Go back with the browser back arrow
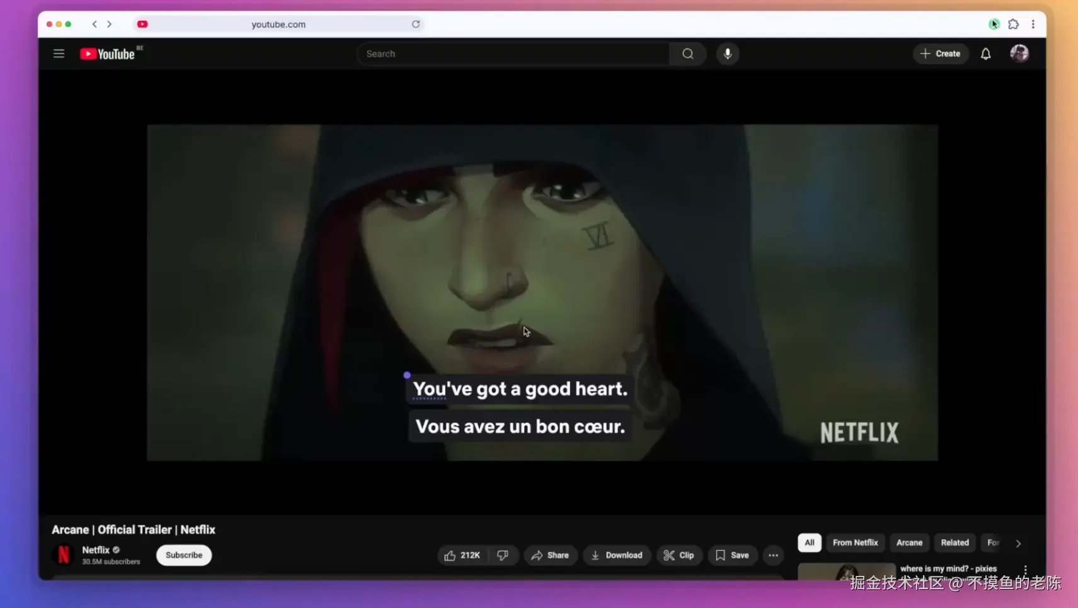 point(95,24)
